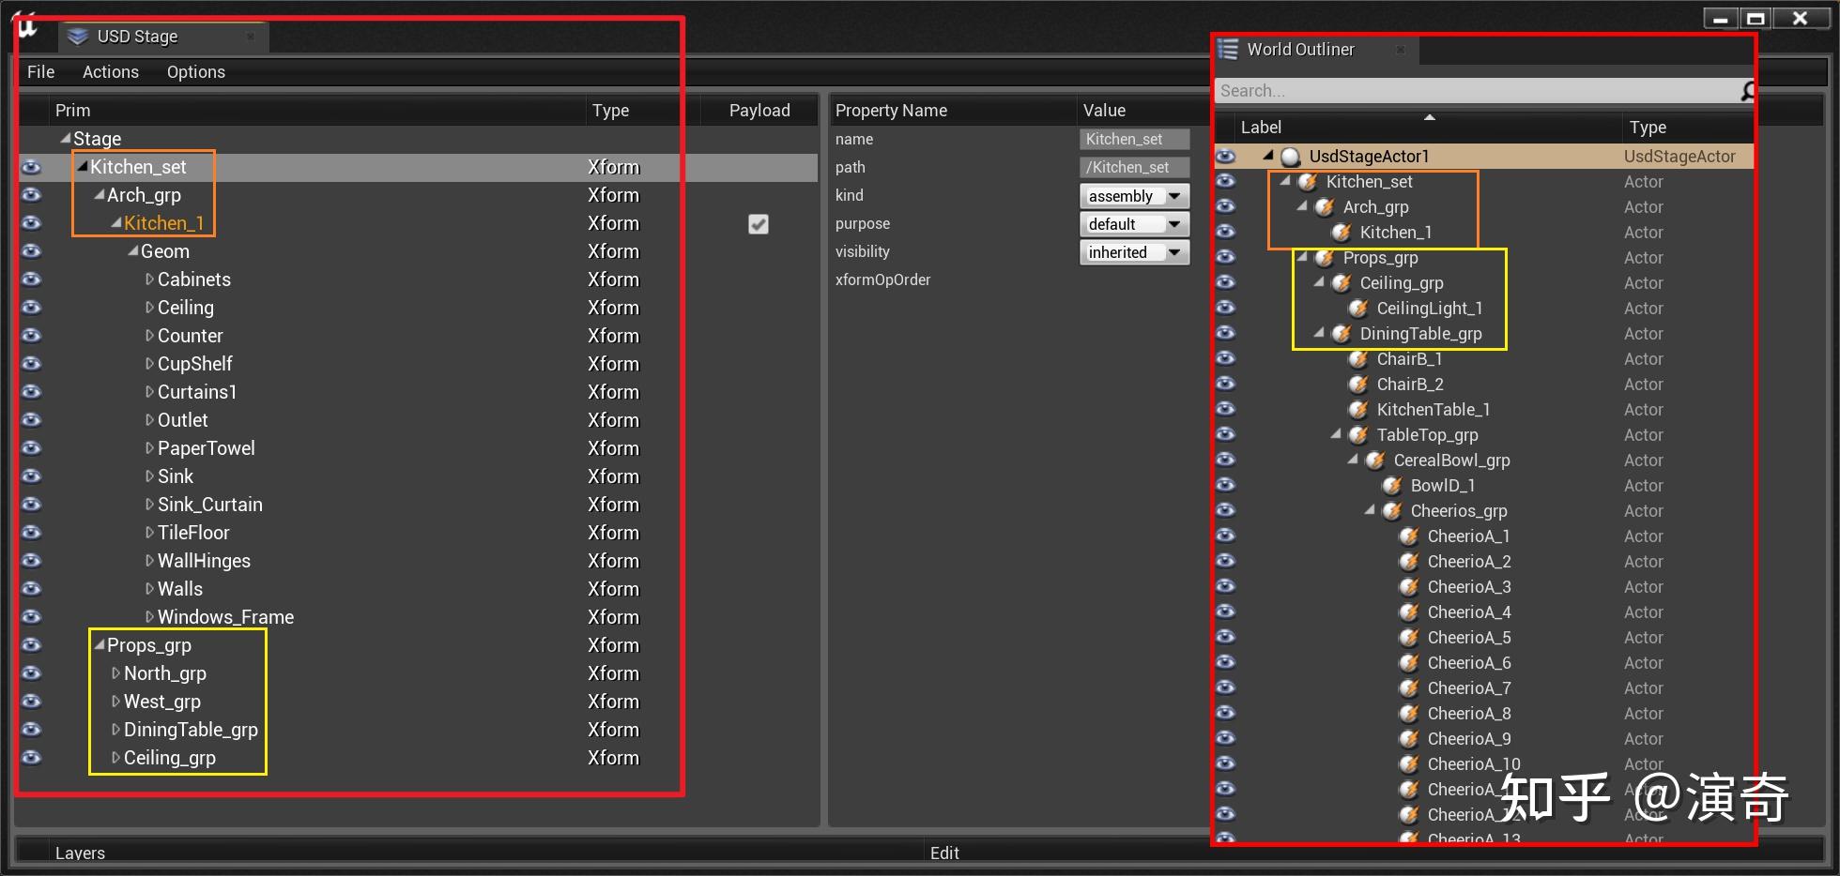Click the UsdStageActor1 sphere icon
This screenshot has height=876, width=1840.
click(1291, 157)
